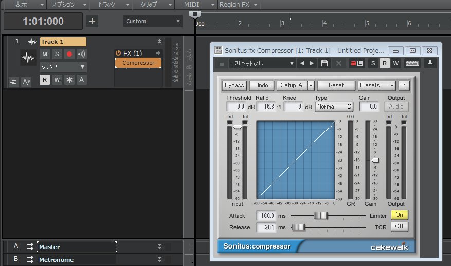451x266 pixels.
Task: Delete preset with X icon
Action: 339,63
